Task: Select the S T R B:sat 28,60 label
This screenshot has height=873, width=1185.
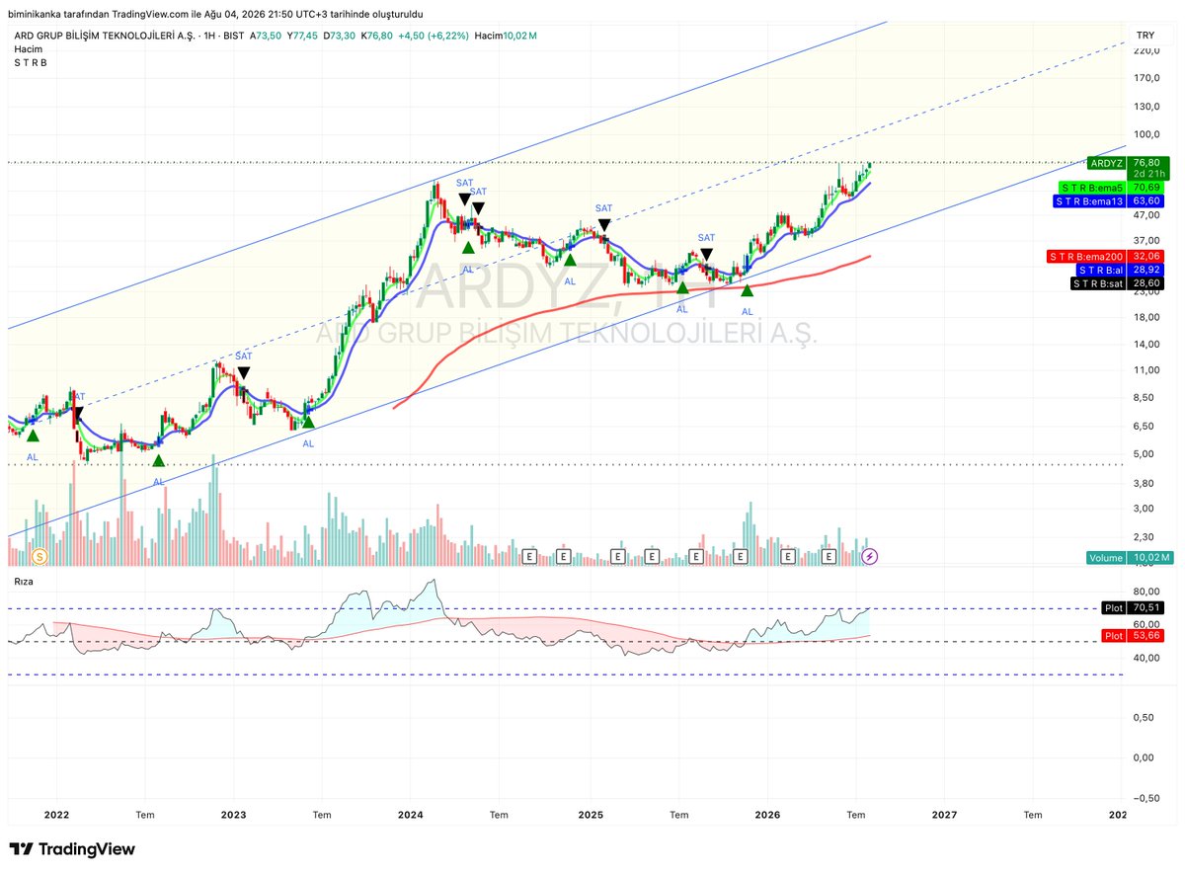Action: pos(1120,283)
